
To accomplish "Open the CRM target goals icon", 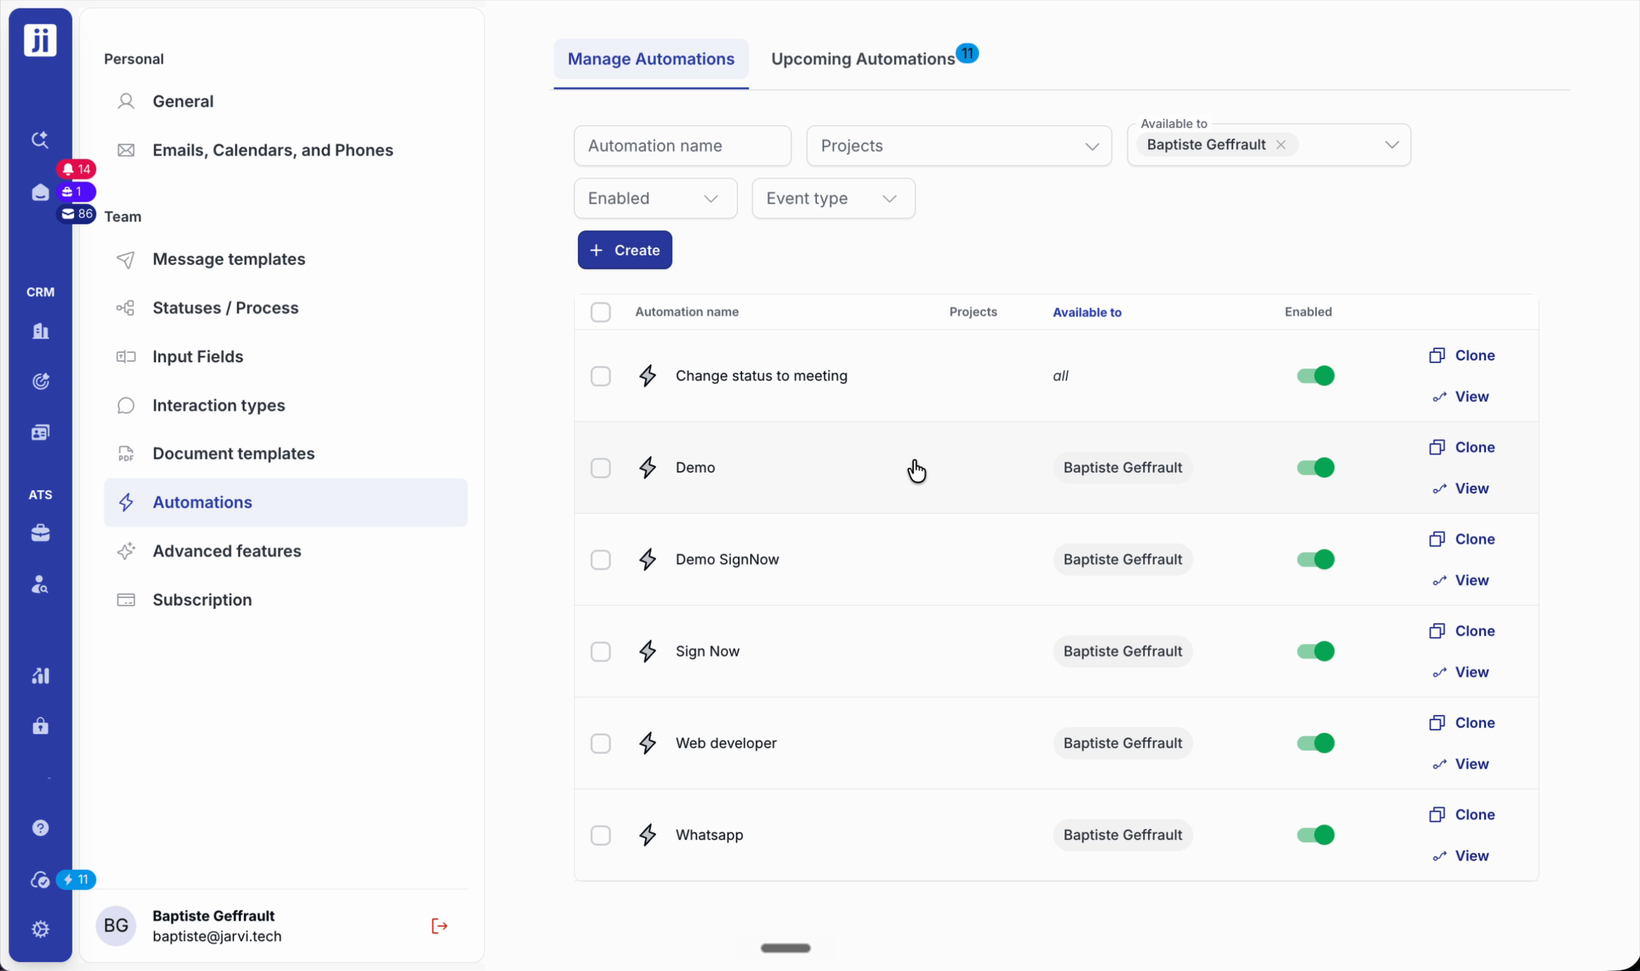I will click(41, 382).
